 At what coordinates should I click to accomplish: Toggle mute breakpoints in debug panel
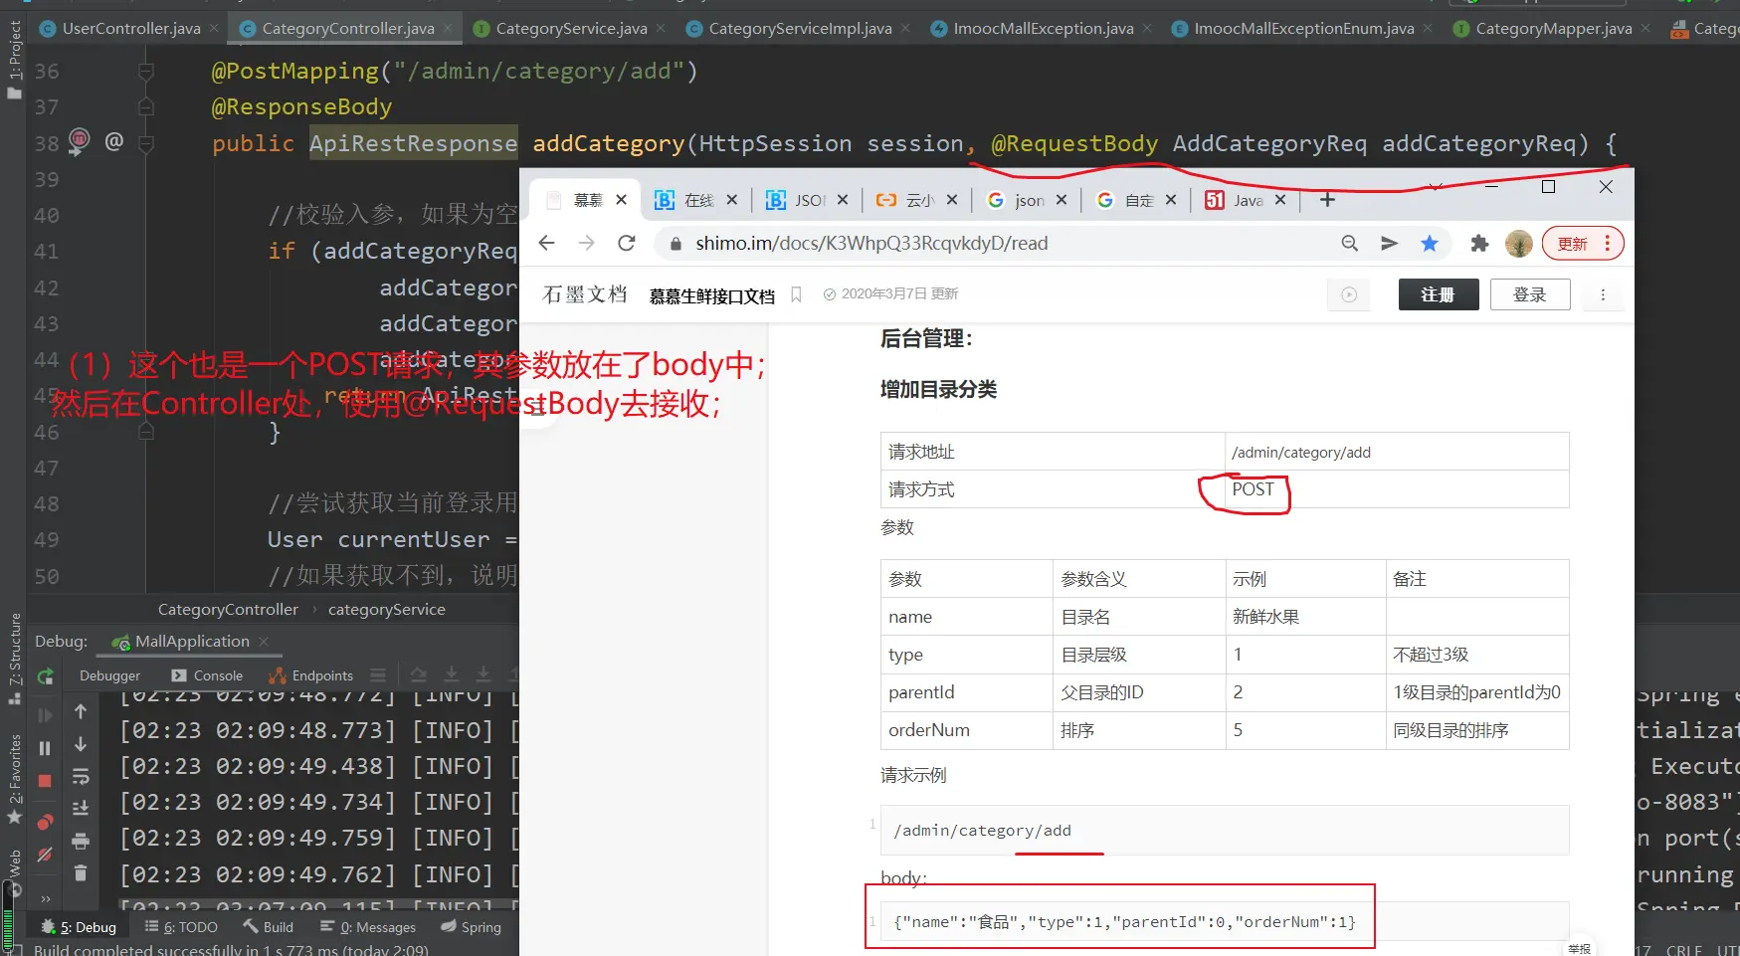(45, 855)
